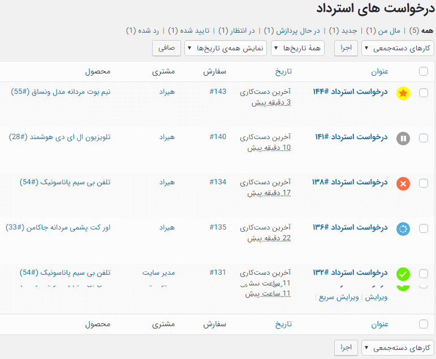Open درخواست استرداد #۱۴۱ title link

(351, 137)
